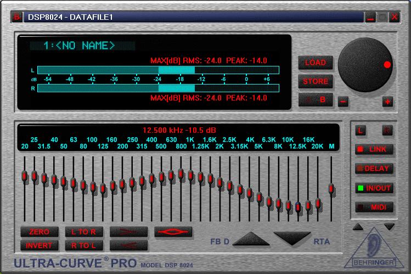Click the 630 Hz band fader handle
Viewport: 411px width, 274px height.
(171, 175)
